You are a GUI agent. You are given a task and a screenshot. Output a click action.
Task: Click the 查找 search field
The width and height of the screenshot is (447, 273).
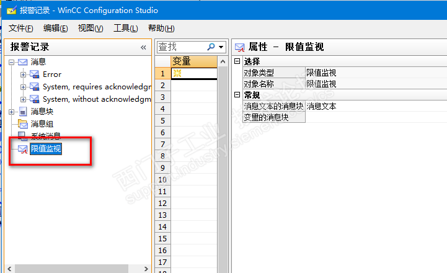(x=181, y=47)
